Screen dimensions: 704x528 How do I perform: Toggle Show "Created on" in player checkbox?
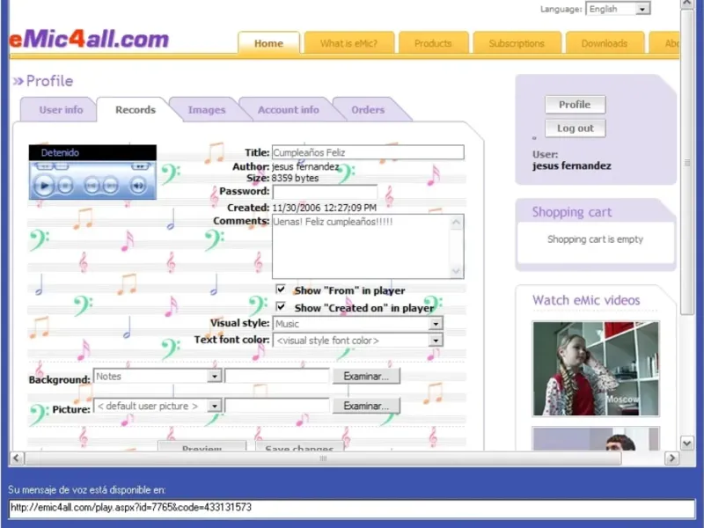pyautogui.click(x=281, y=306)
